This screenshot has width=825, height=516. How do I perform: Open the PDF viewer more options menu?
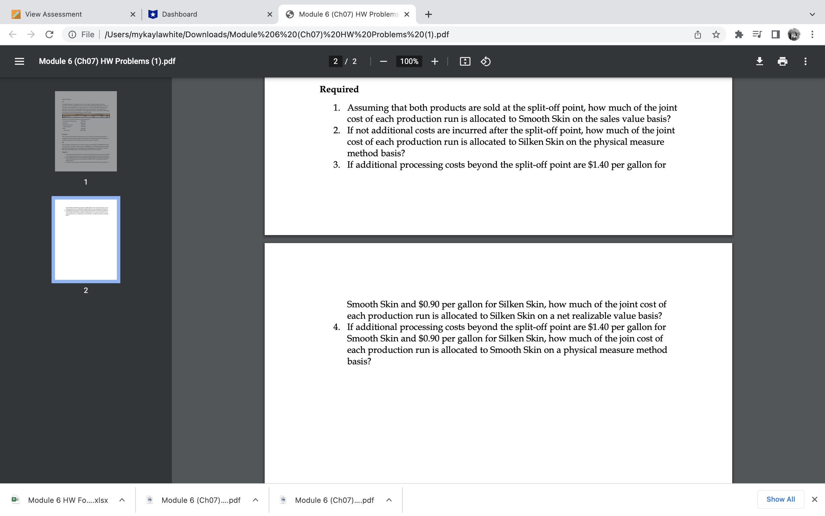click(805, 61)
